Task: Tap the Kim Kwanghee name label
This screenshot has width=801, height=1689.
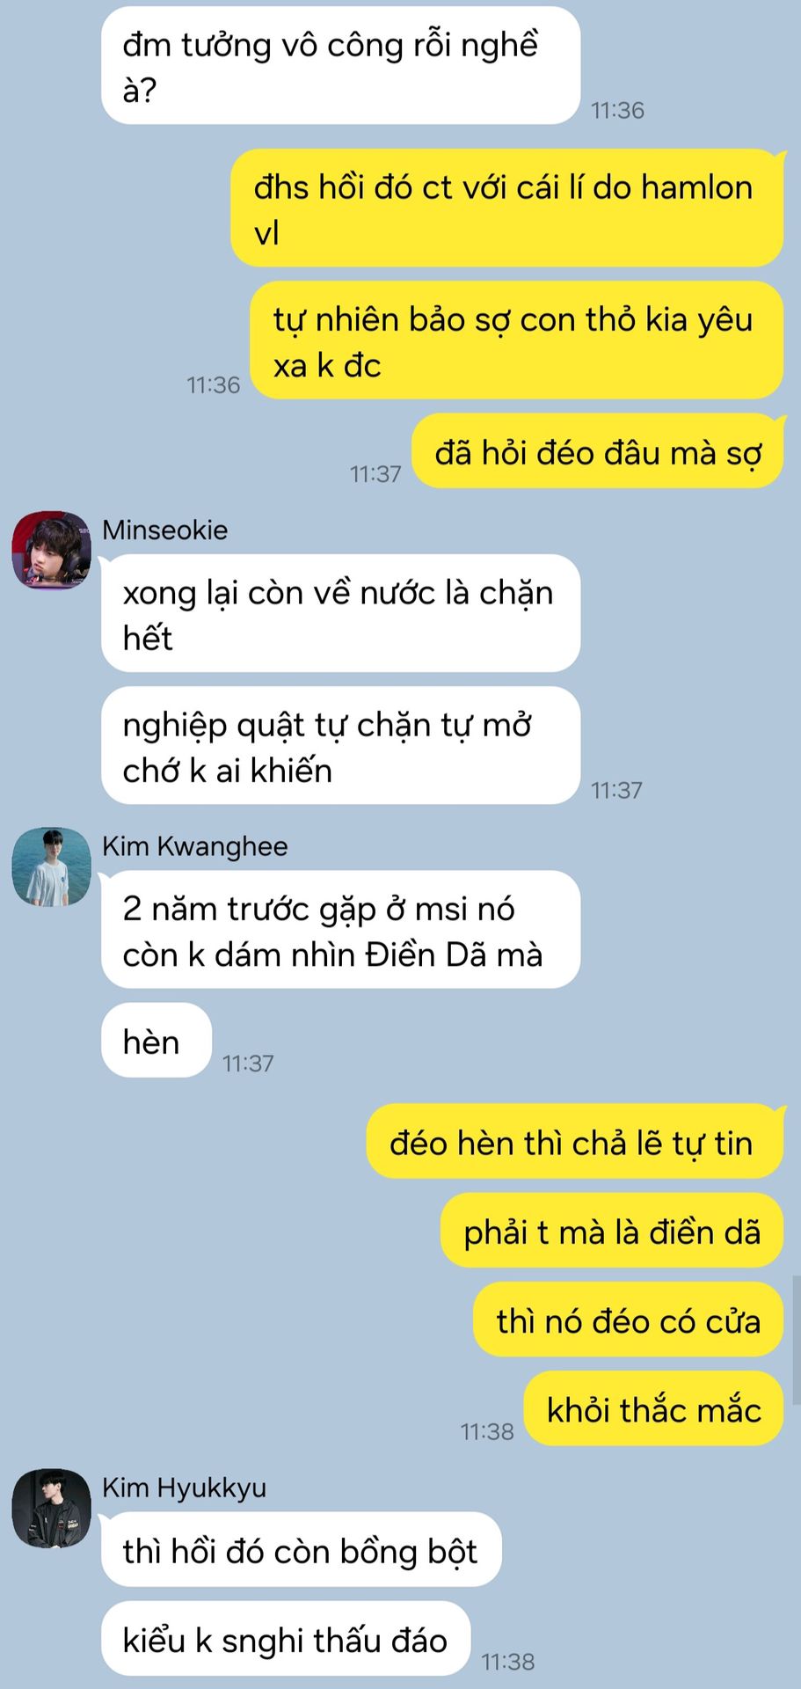Action: pos(194,846)
